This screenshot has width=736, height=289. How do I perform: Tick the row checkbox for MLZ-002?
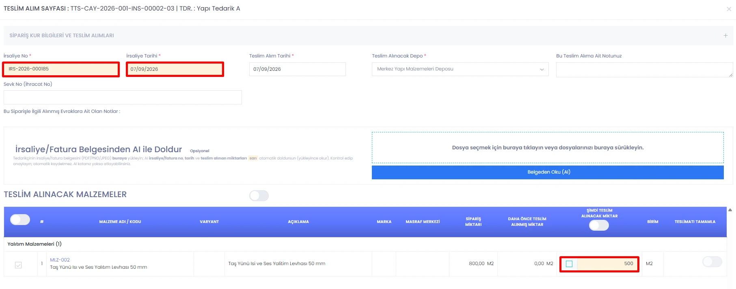click(18, 265)
